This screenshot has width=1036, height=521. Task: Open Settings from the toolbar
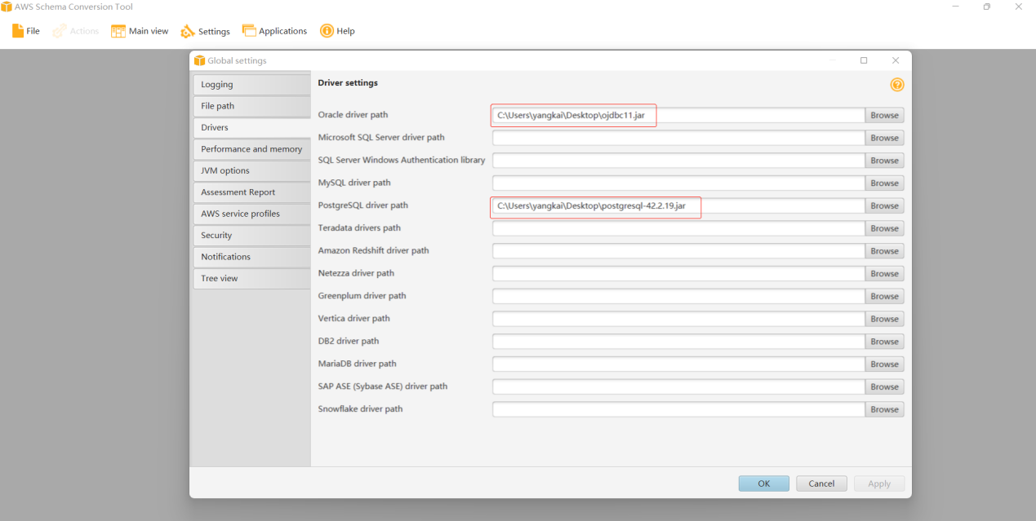tap(205, 31)
